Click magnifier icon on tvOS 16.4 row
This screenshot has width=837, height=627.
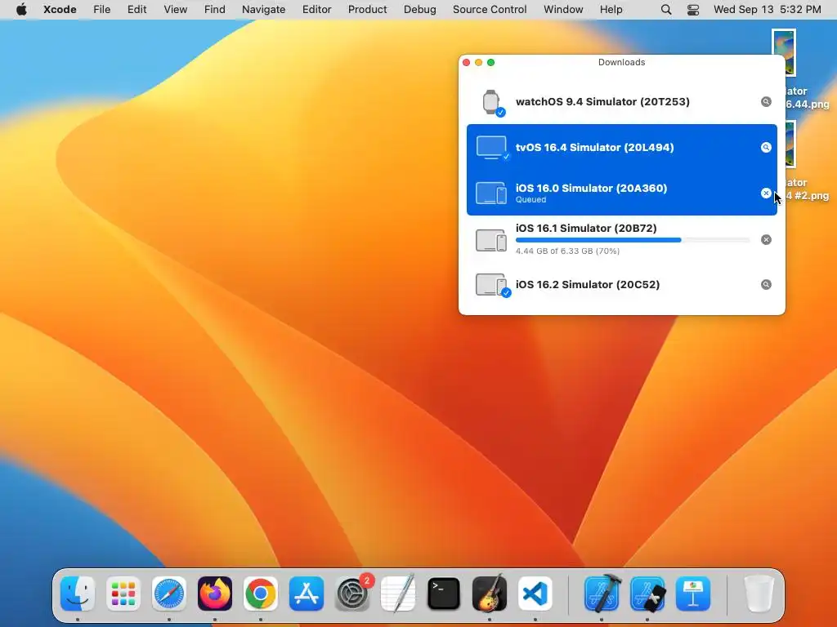tap(766, 148)
